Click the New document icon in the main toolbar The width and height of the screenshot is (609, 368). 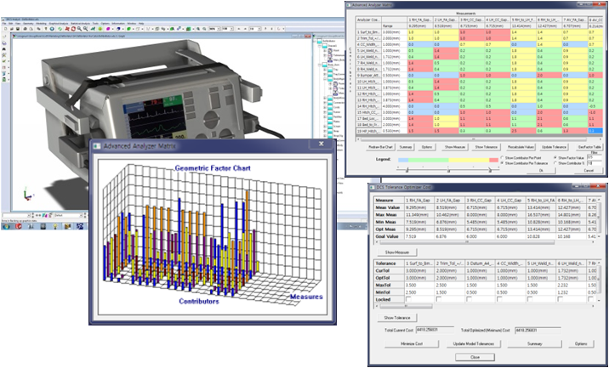coord(5,28)
